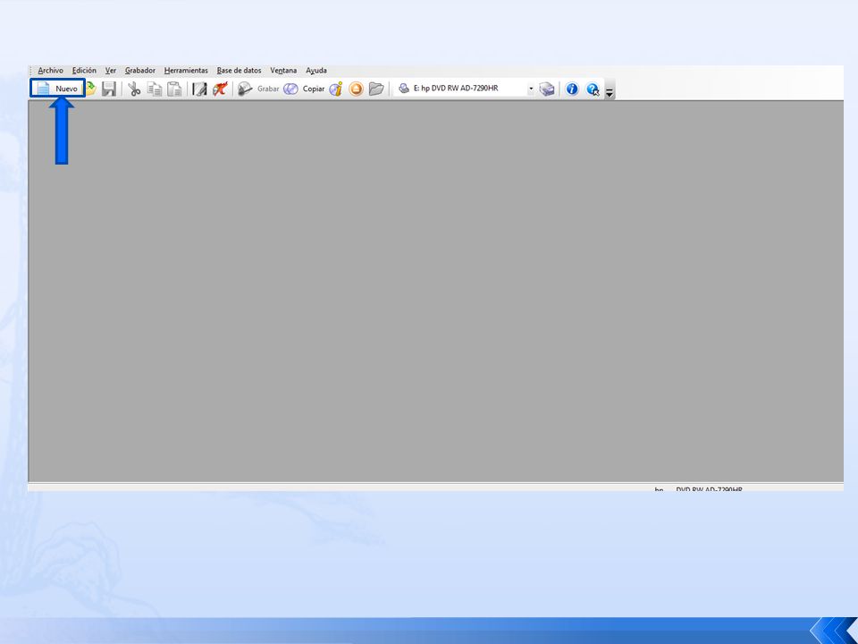The image size is (858, 644).
Task: Expand the toolbar options arrow
Action: (x=610, y=91)
